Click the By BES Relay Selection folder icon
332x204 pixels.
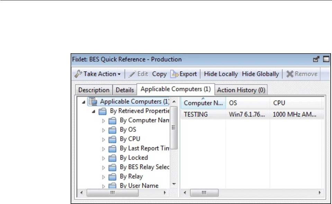[113, 167]
